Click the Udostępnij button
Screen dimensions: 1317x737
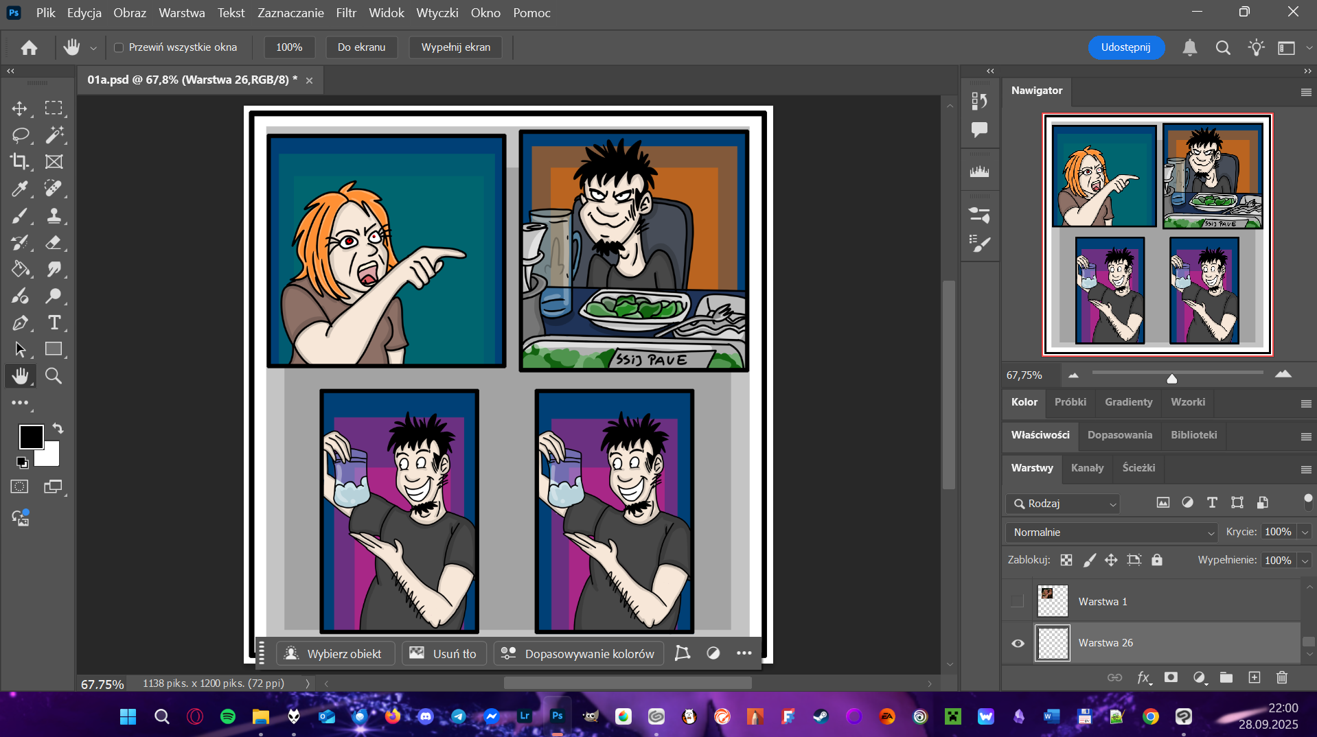pyautogui.click(x=1125, y=47)
